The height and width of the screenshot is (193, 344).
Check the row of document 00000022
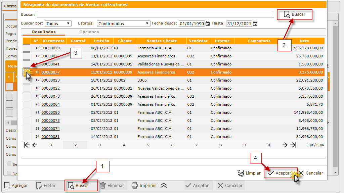[x=27, y=88]
